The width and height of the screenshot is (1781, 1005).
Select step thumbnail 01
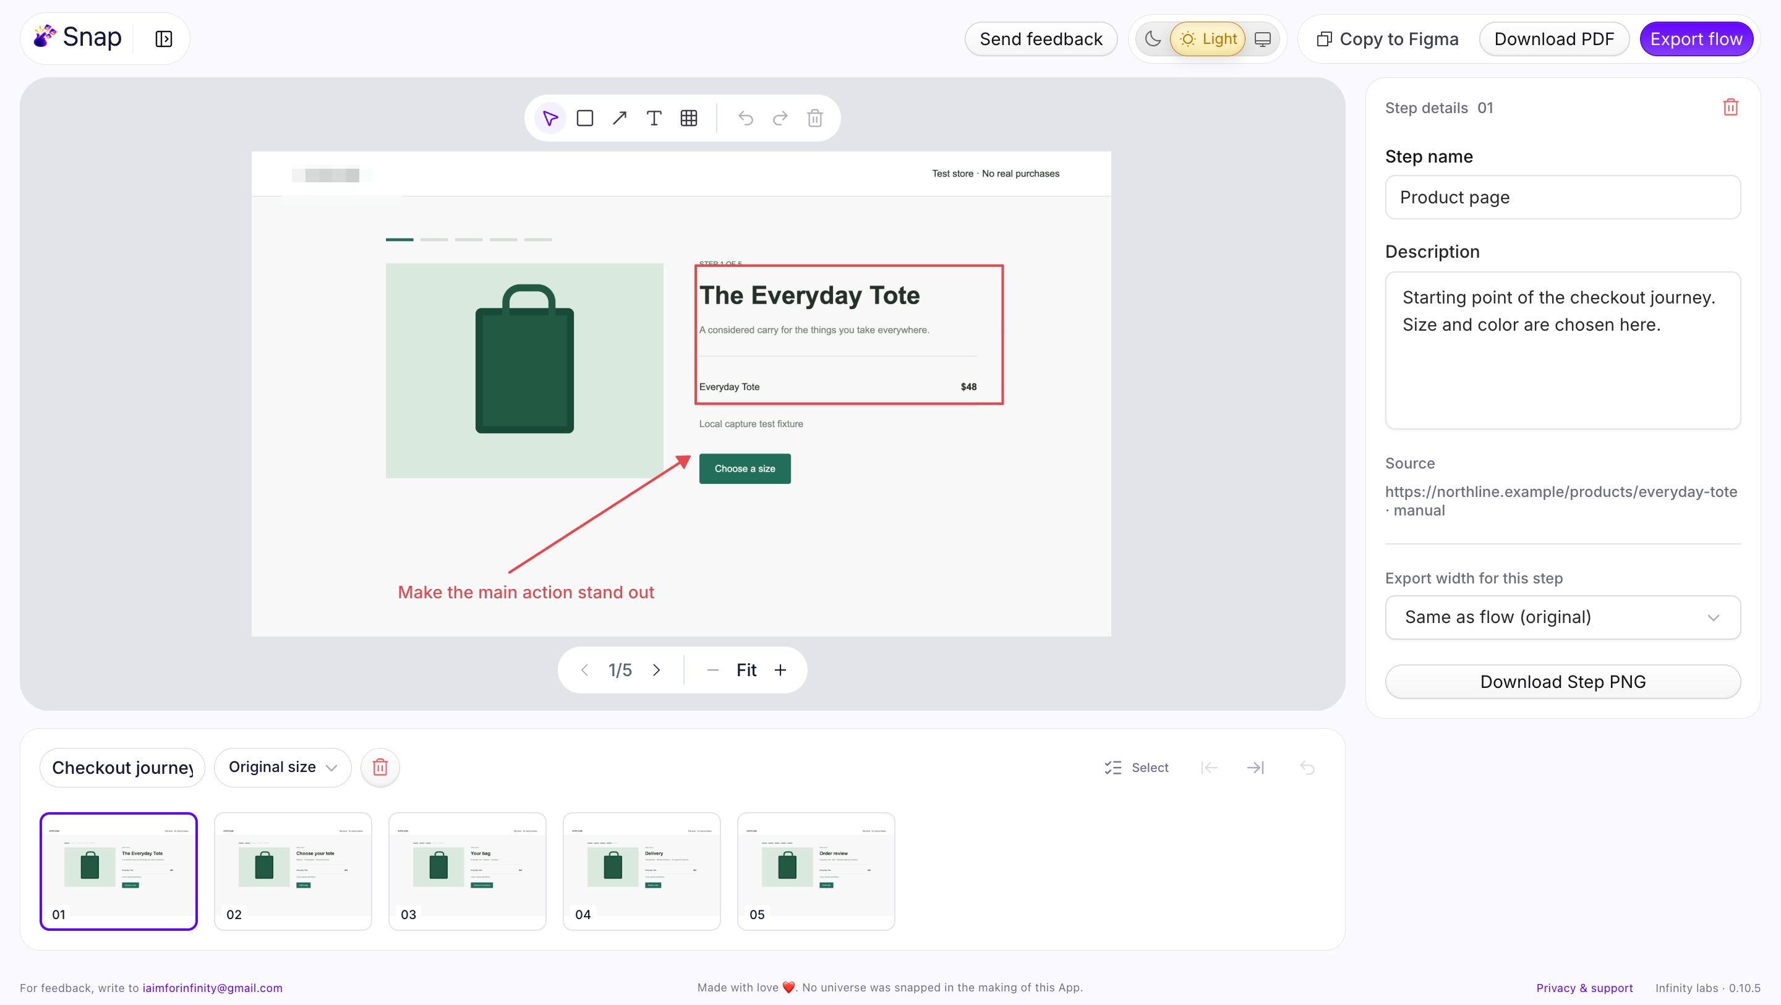click(x=118, y=871)
